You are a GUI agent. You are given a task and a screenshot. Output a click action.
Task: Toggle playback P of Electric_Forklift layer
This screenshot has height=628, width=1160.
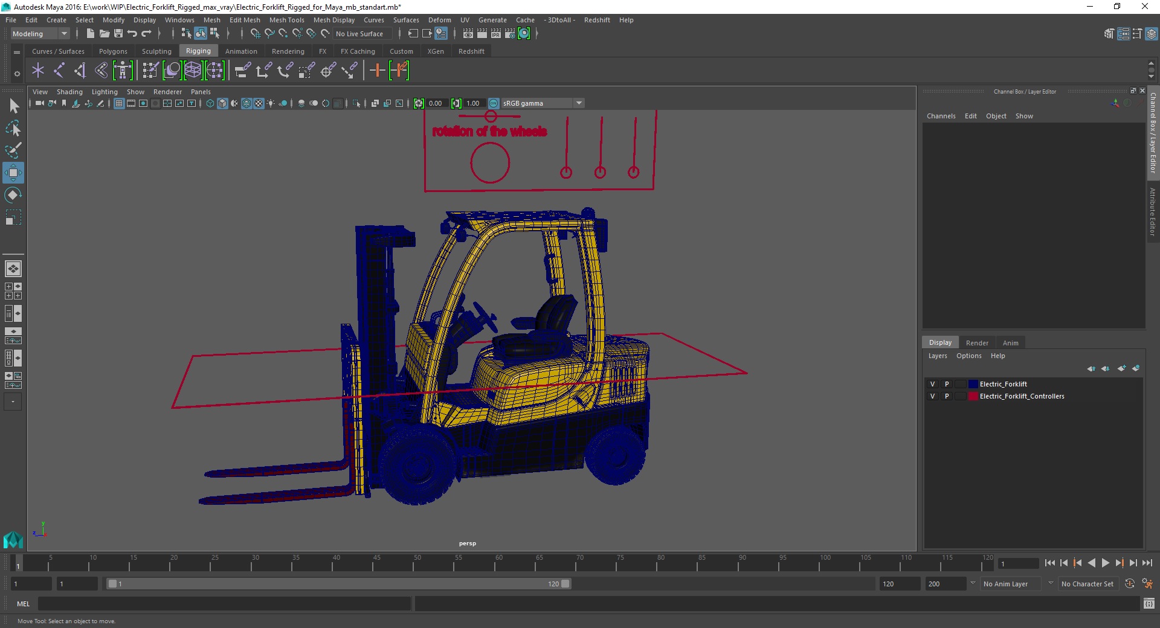pos(947,384)
